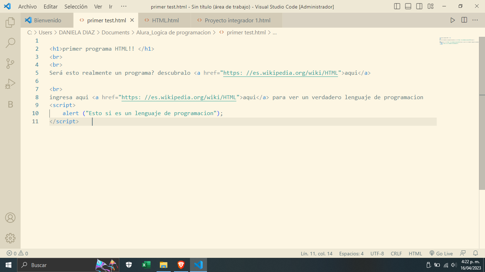Switch to the Proyecto integrador 1.html tab
This screenshot has height=272, width=485.
(237, 20)
